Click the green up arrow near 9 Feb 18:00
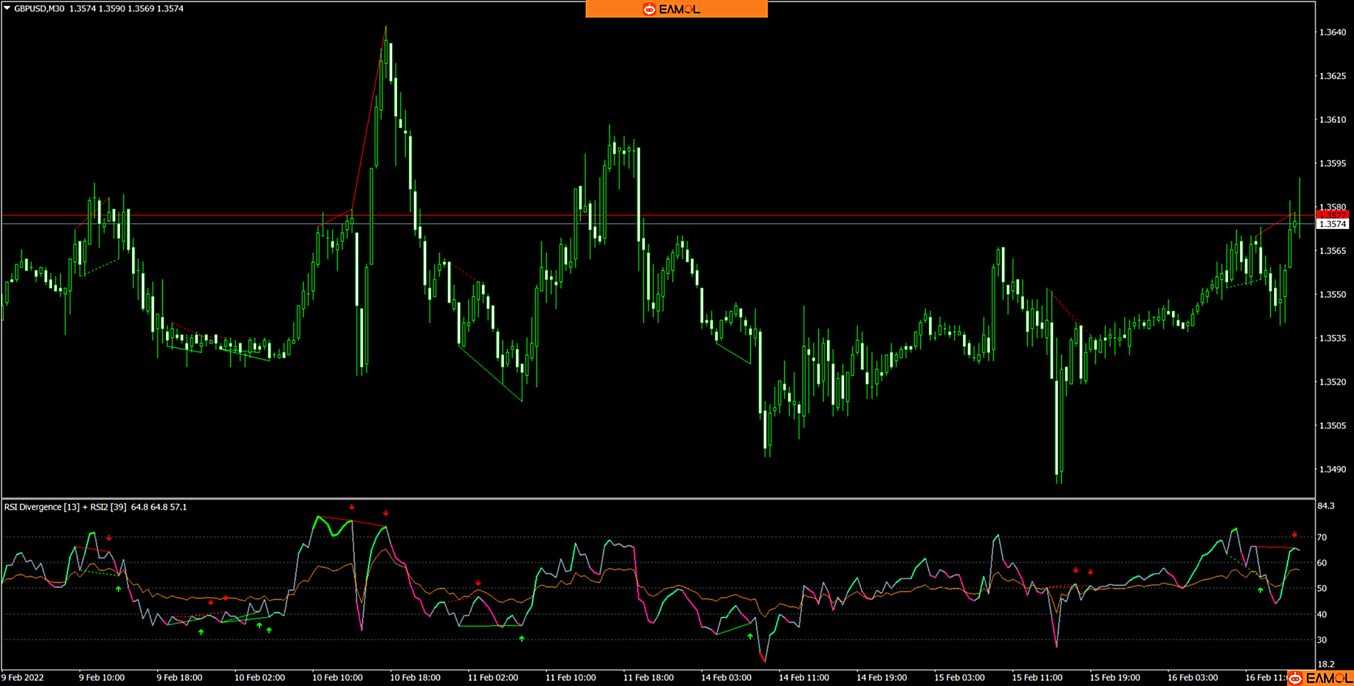The image size is (1354, 686). click(201, 632)
